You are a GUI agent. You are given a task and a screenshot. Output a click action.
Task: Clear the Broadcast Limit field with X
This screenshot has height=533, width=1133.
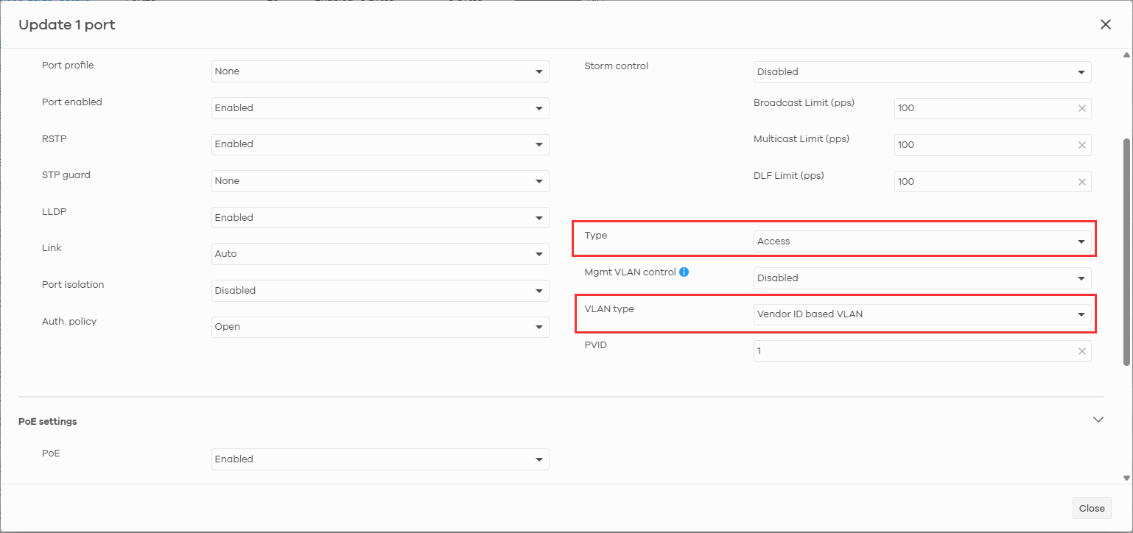coord(1082,108)
